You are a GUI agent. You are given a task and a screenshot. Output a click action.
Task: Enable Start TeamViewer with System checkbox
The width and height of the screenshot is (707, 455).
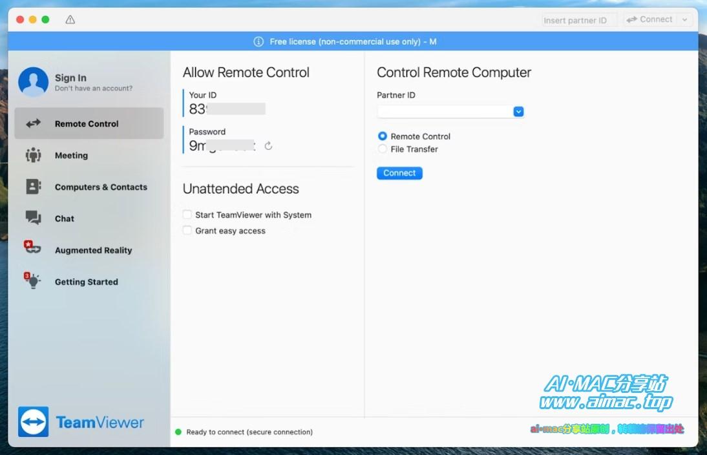pos(187,215)
